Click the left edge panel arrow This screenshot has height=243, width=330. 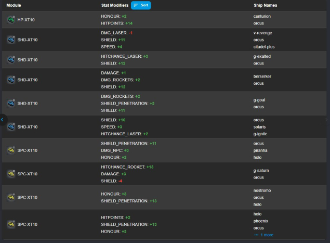coord(2,120)
